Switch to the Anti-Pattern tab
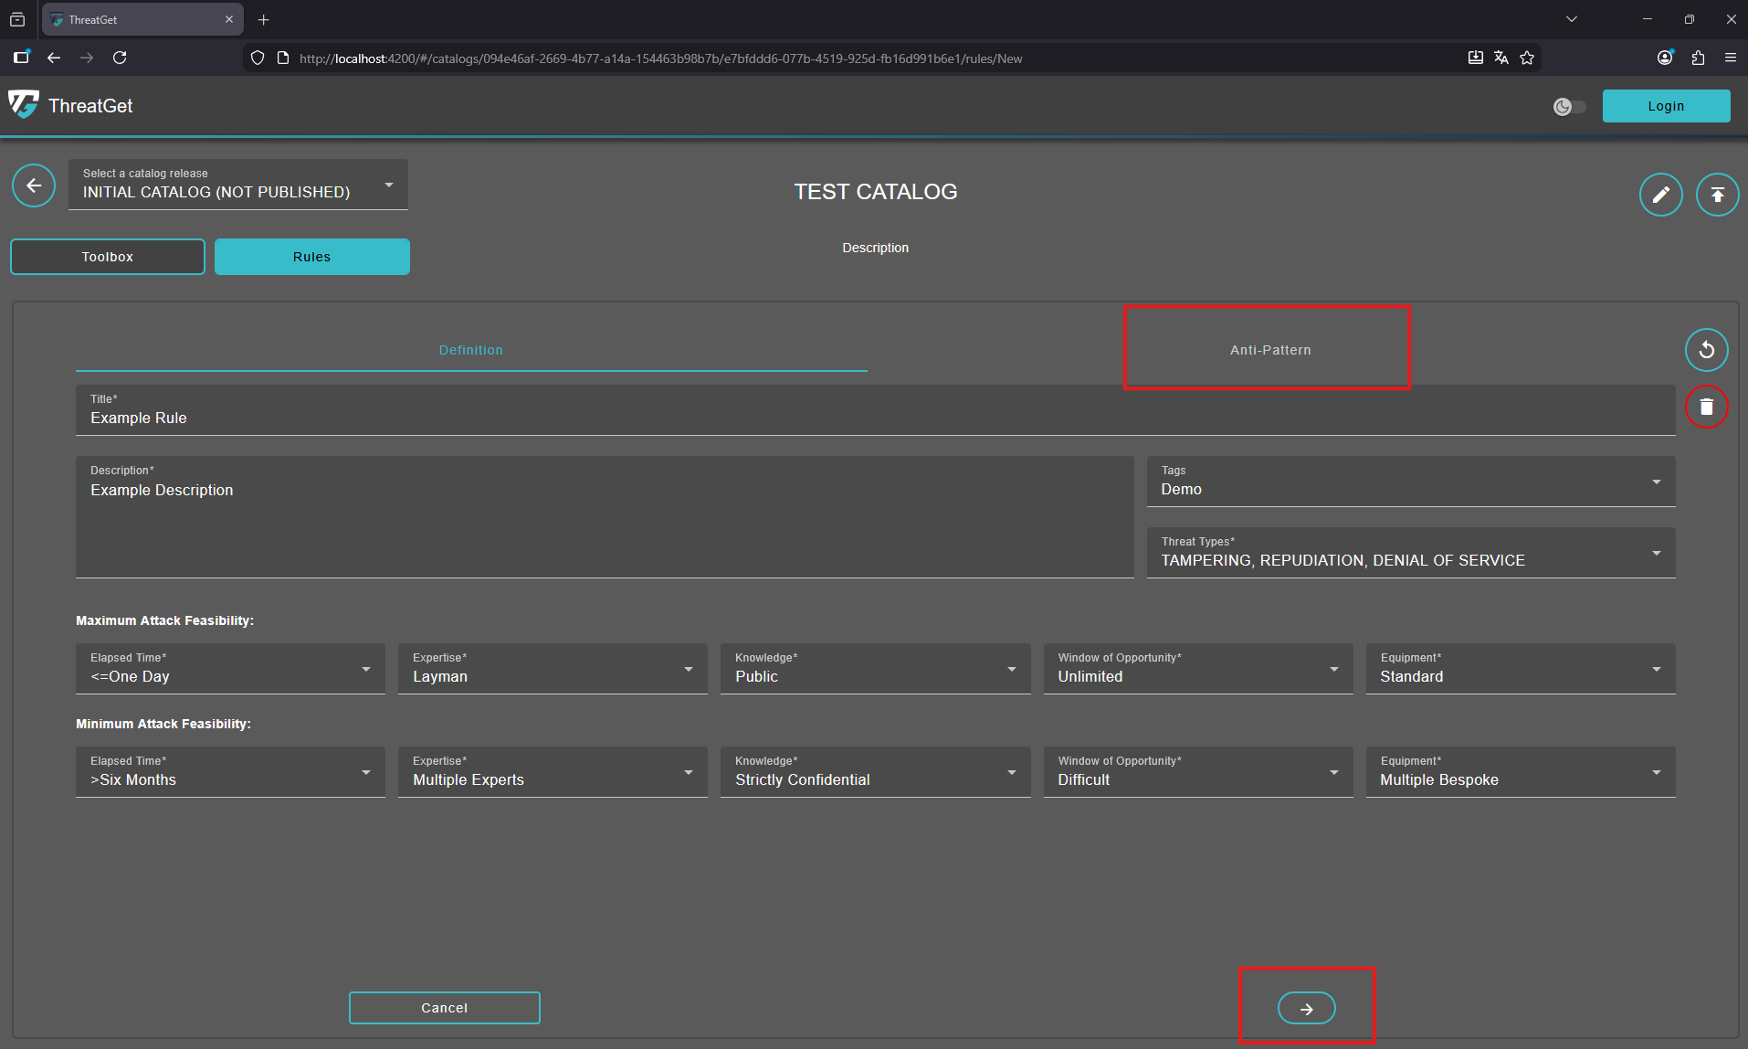Screen dimensions: 1748x1049 (x=1269, y=349)
